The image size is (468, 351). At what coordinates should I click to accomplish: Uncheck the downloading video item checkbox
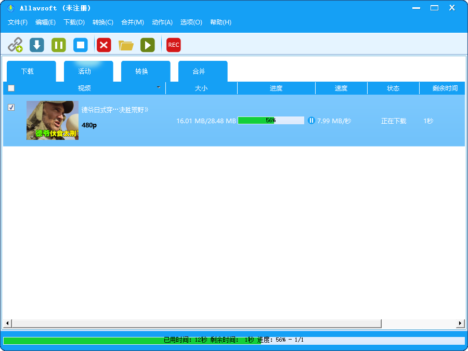tap(11, 108)
